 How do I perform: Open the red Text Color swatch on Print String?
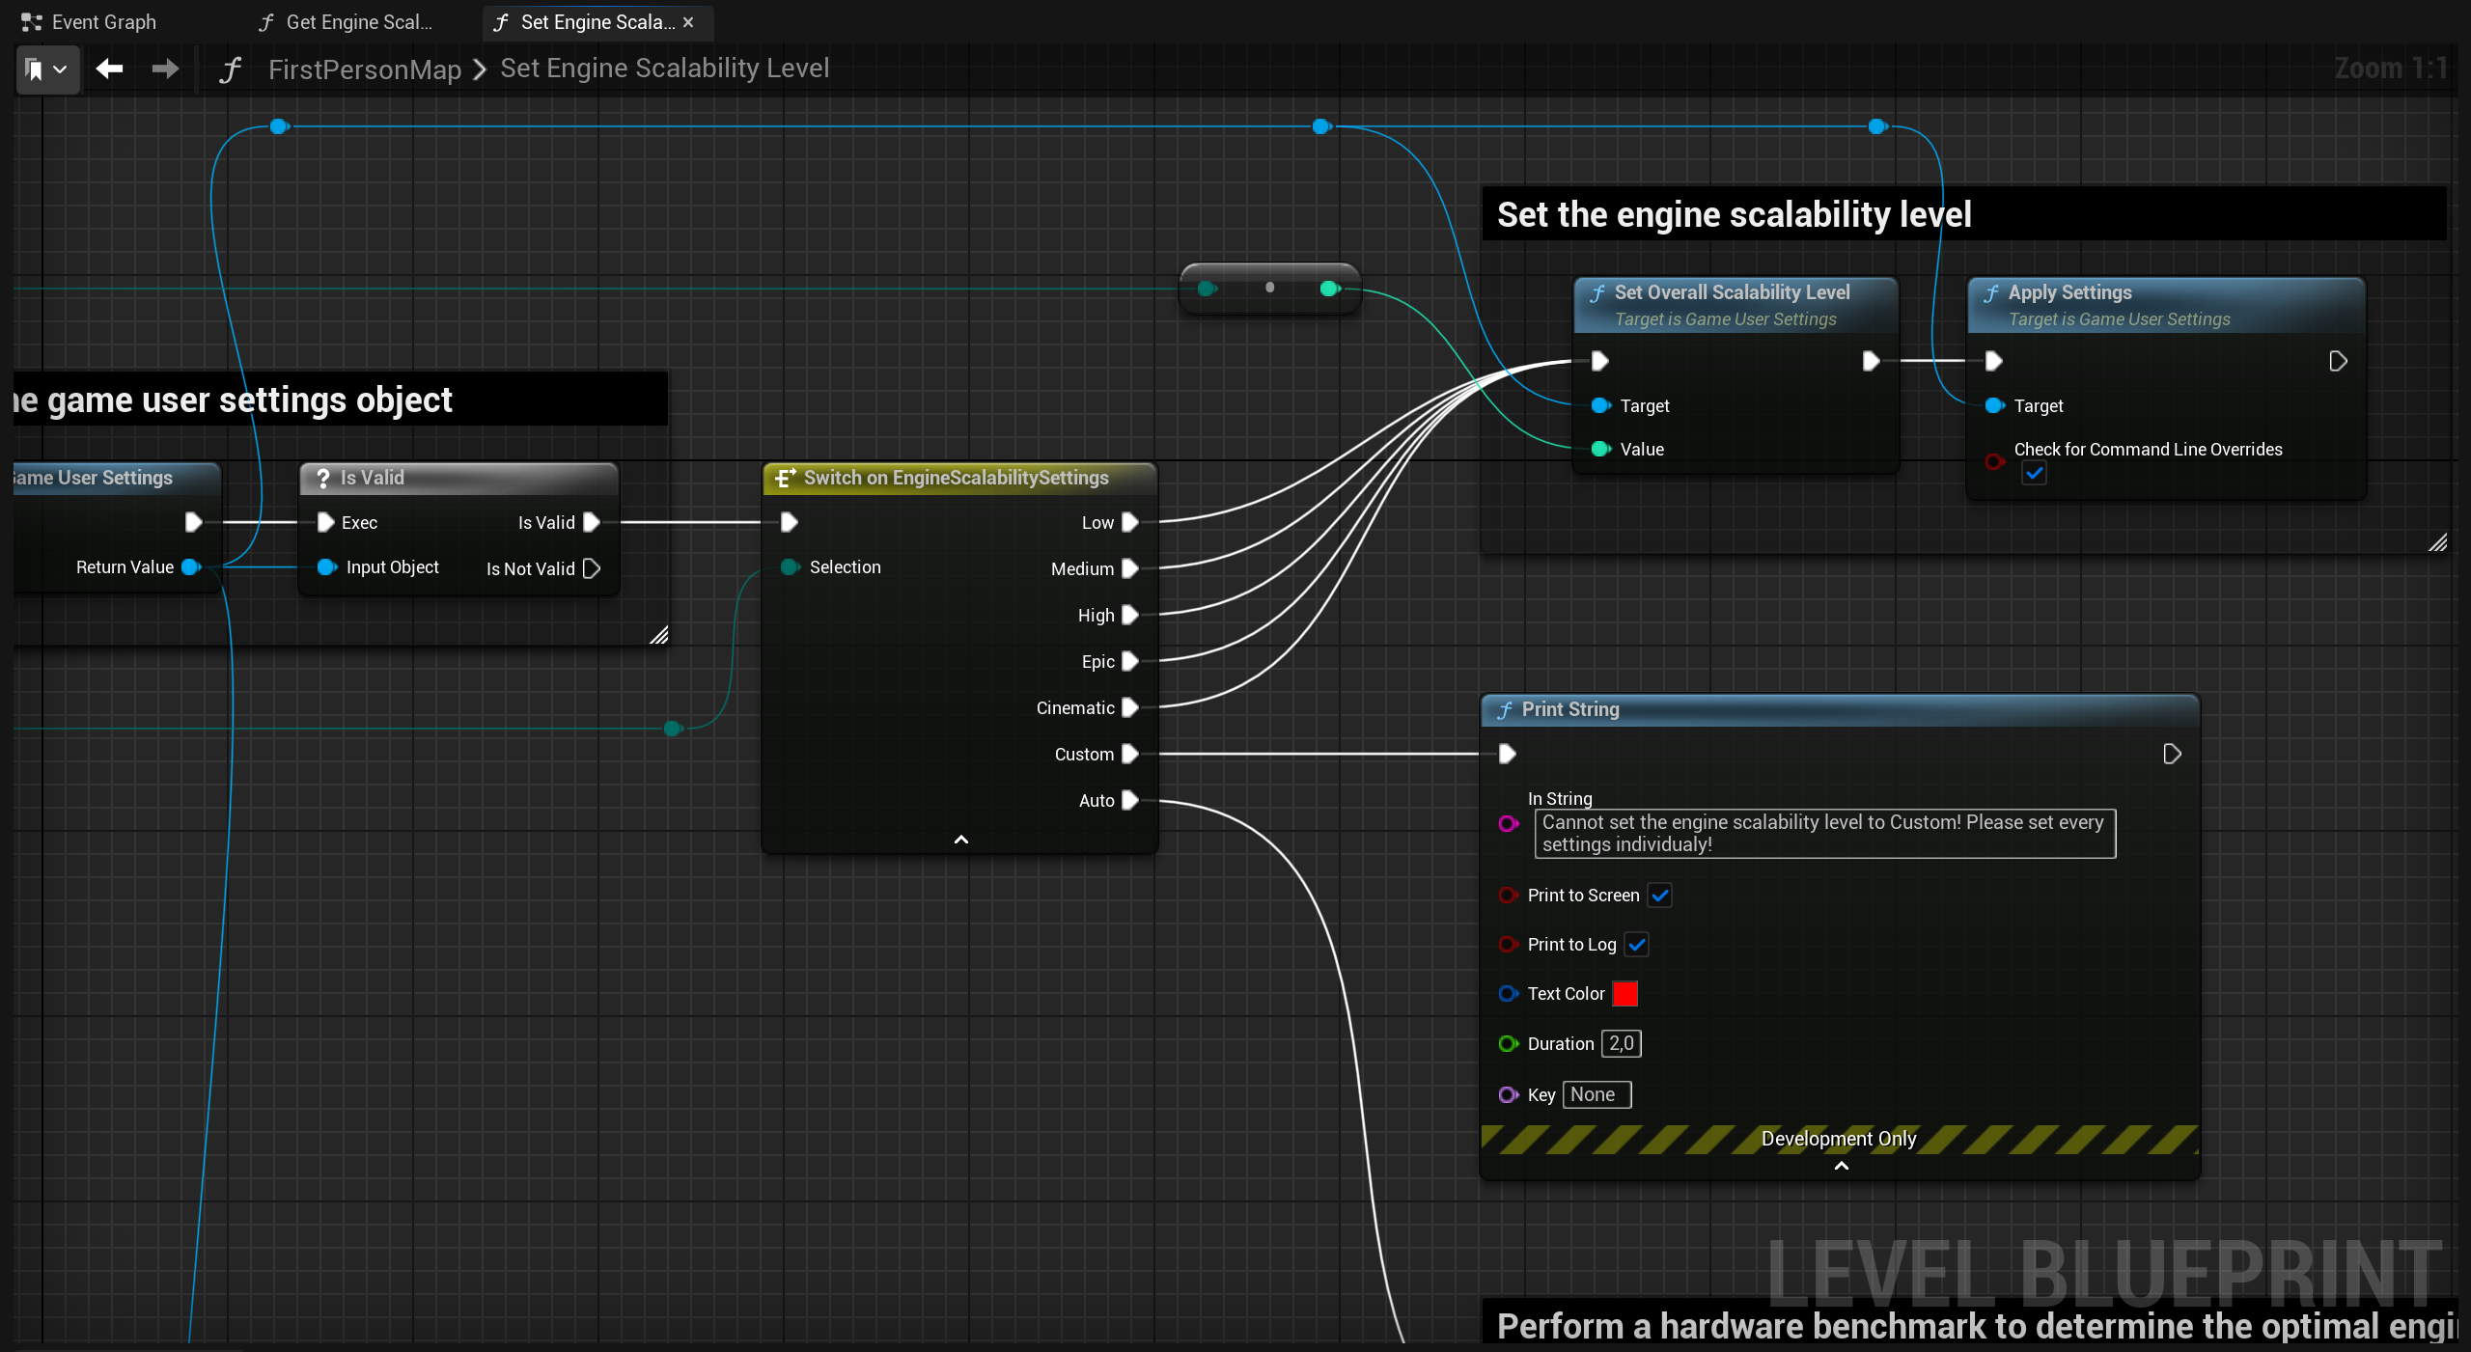[x=1624, y=993]
